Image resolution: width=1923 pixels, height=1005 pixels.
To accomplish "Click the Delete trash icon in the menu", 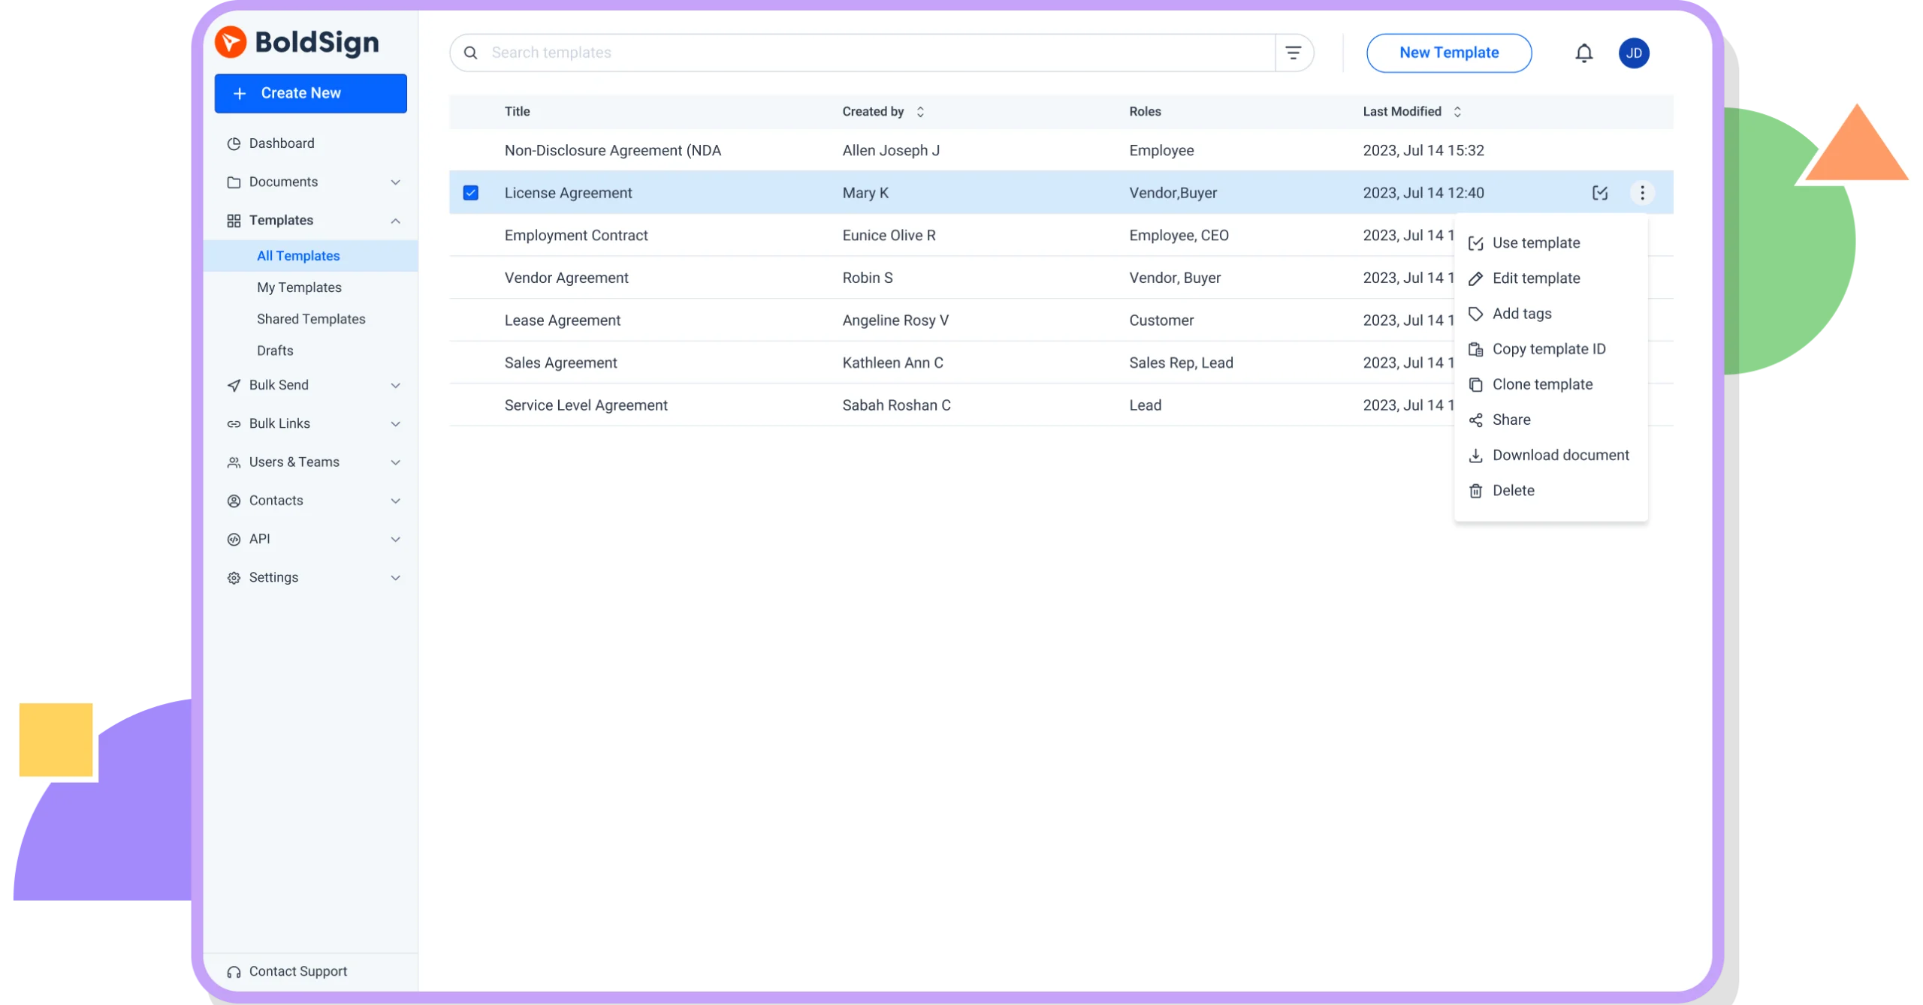I will pyautogui.click(x=1476, y=490).
